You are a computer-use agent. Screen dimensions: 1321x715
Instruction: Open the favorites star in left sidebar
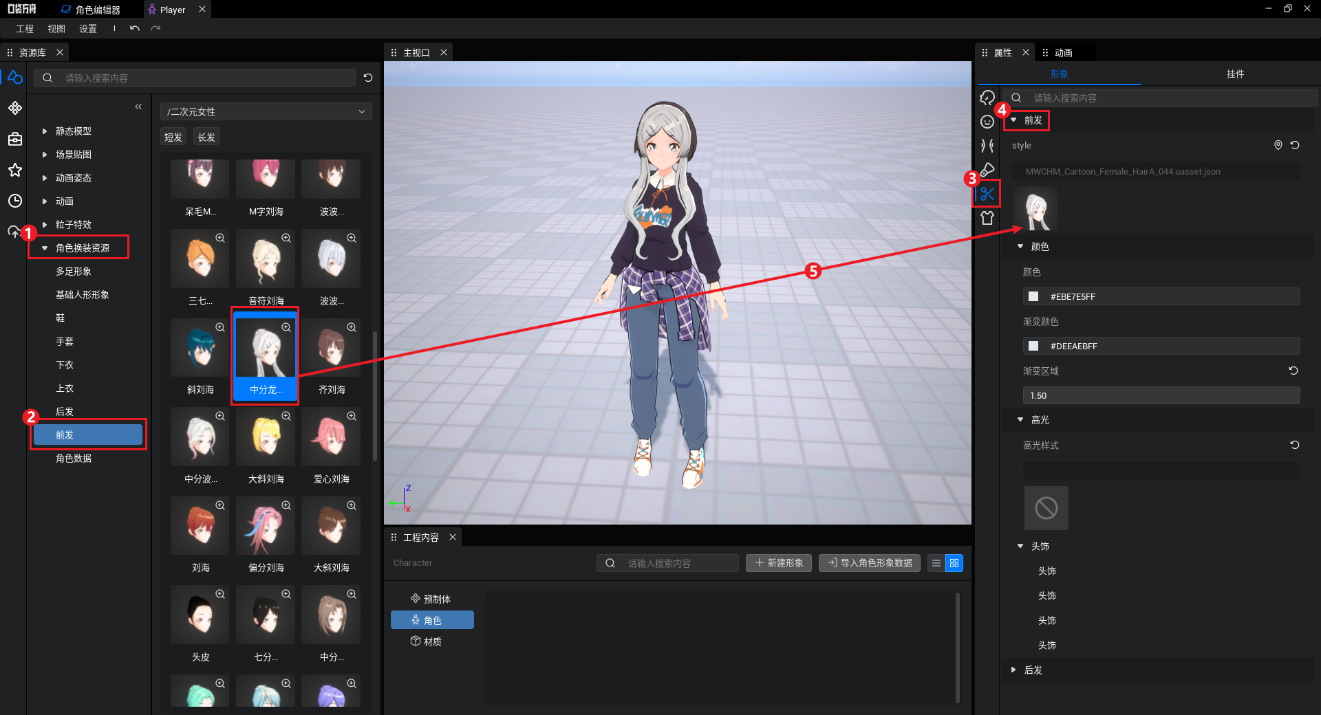tap(14, 170)
